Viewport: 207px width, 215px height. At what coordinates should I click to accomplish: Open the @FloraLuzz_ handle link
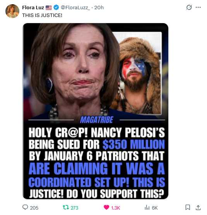pyautogui.click(x=75, y=8)
